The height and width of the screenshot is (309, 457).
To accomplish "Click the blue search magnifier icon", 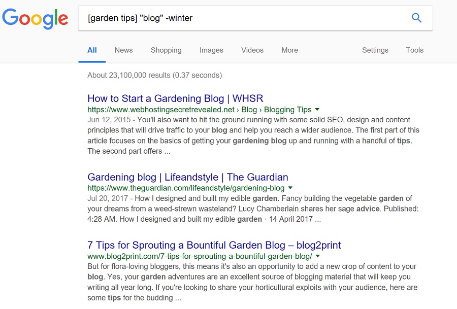I will point(416,18).
